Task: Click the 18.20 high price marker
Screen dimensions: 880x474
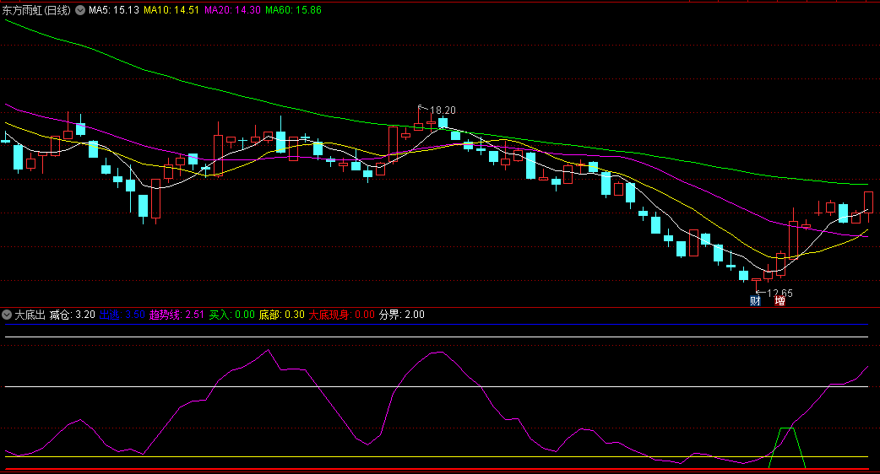Action: 443,110
